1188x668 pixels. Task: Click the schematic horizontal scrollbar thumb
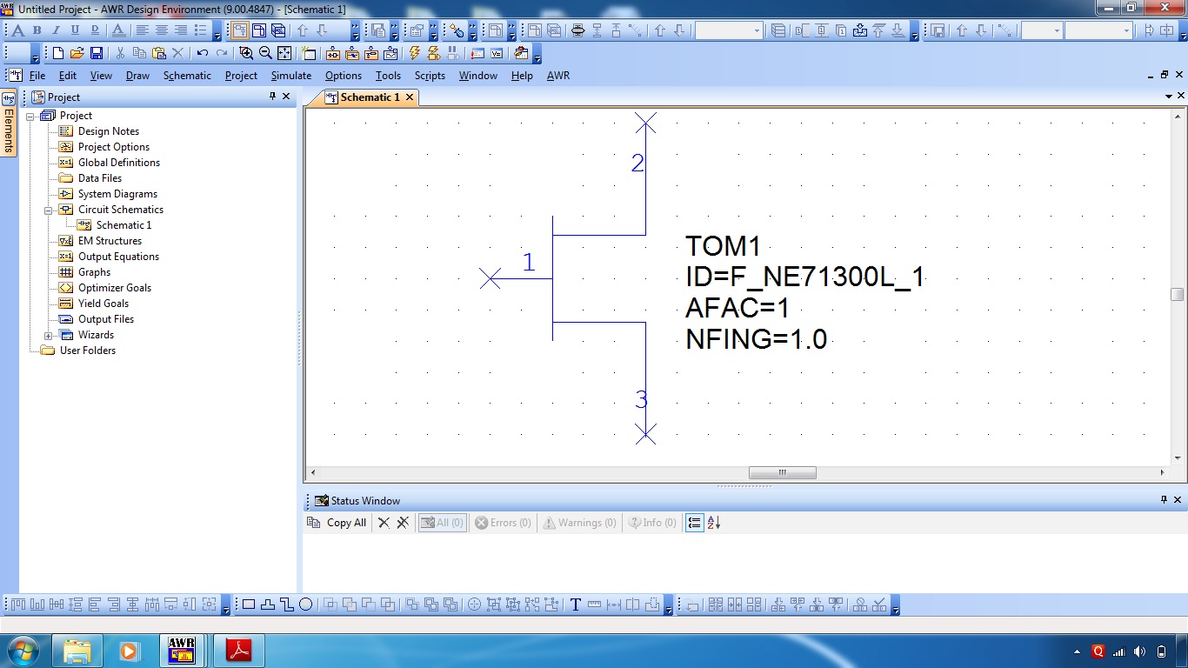coord(783,473)
